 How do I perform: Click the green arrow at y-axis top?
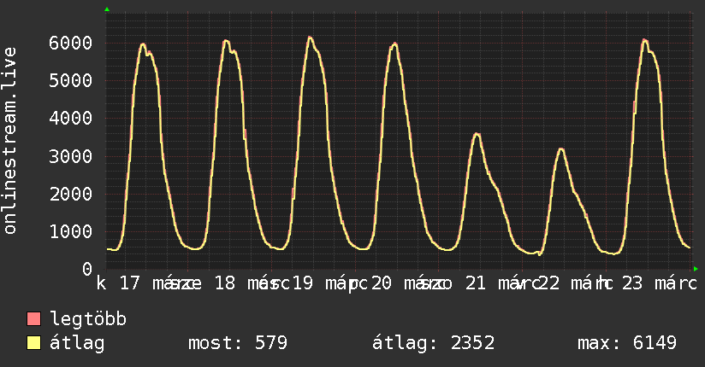[x=107, y=9]
